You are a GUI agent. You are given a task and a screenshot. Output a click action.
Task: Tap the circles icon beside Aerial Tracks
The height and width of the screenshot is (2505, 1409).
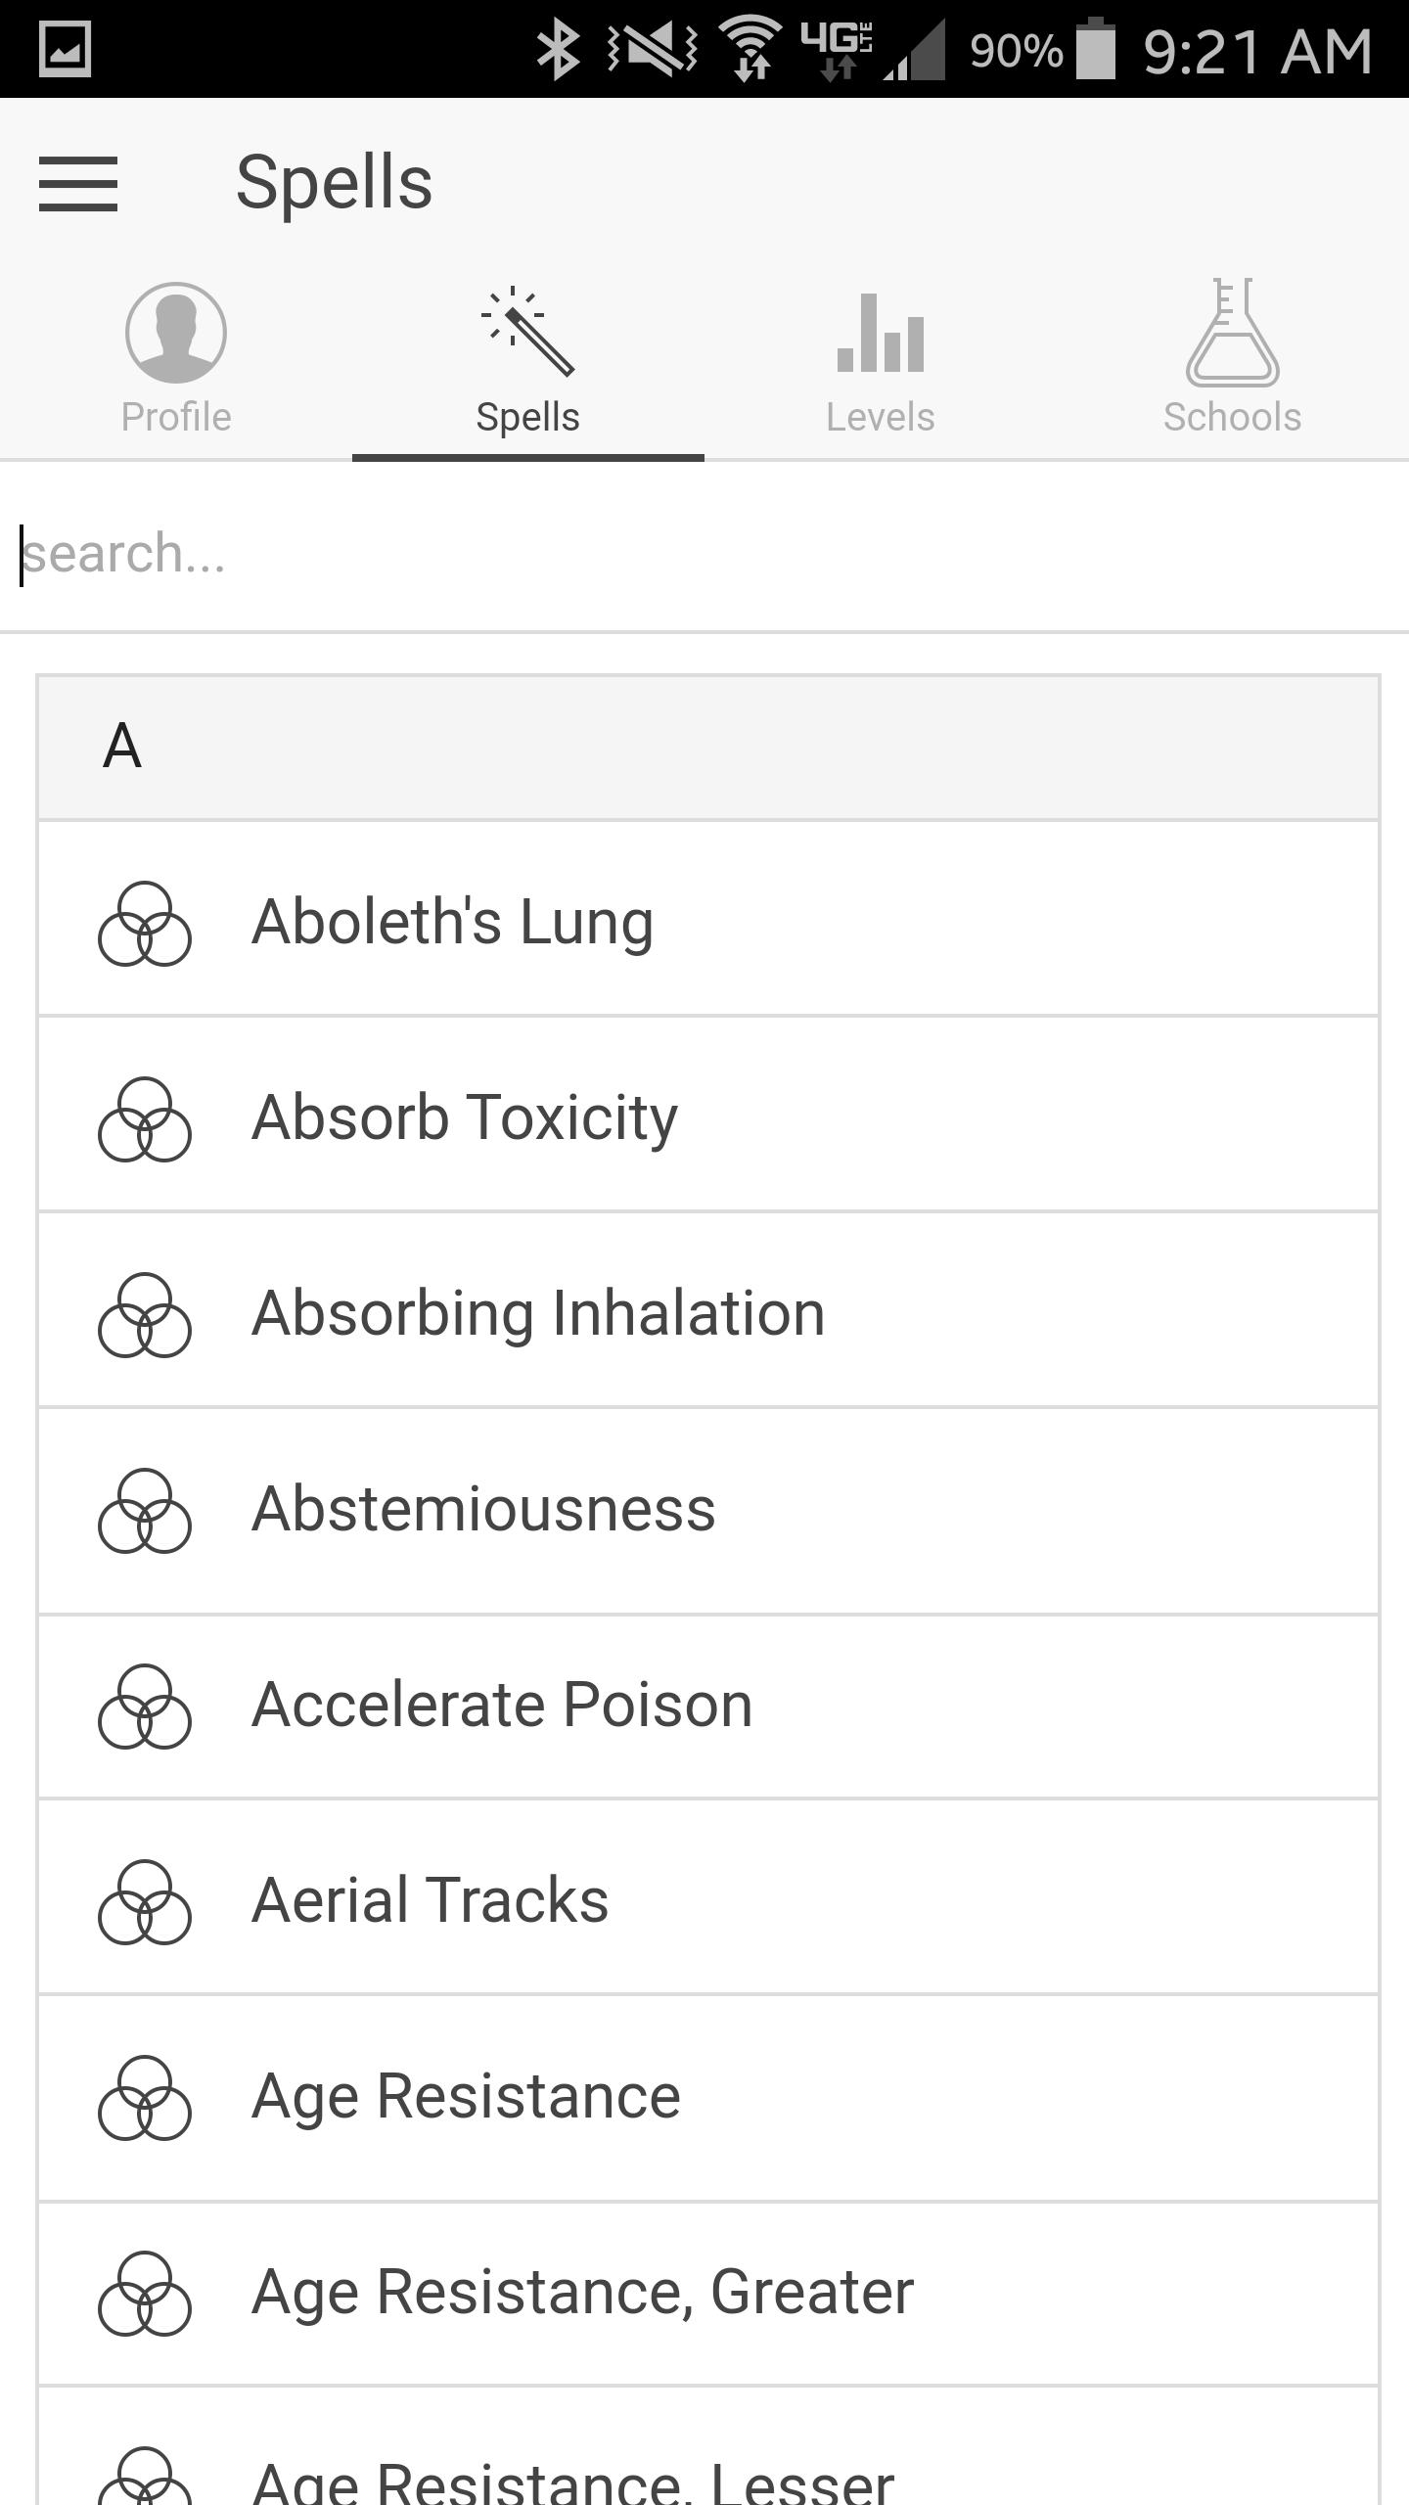[145, 1901]
